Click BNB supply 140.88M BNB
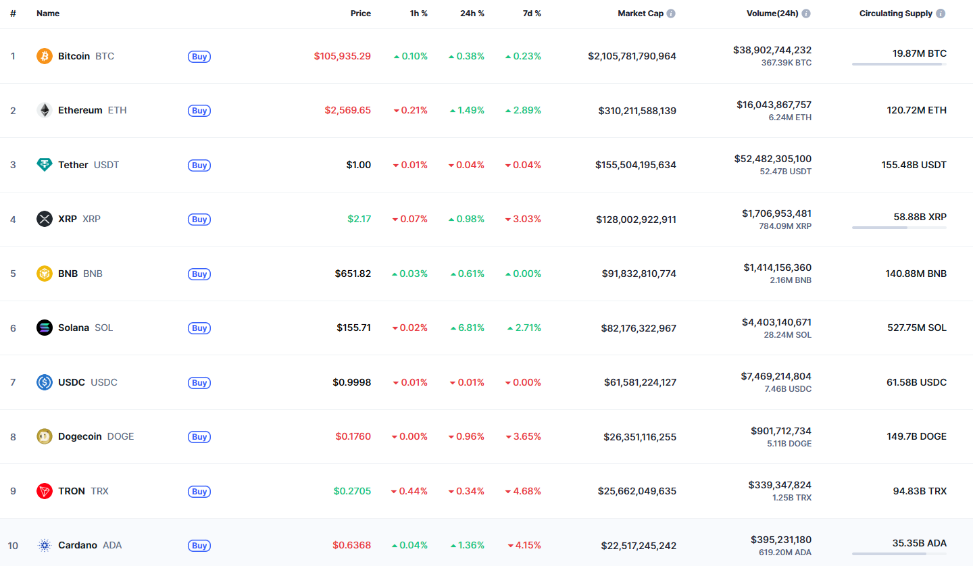The width and height of the screenshot is (973, 566). click(917, 274)
